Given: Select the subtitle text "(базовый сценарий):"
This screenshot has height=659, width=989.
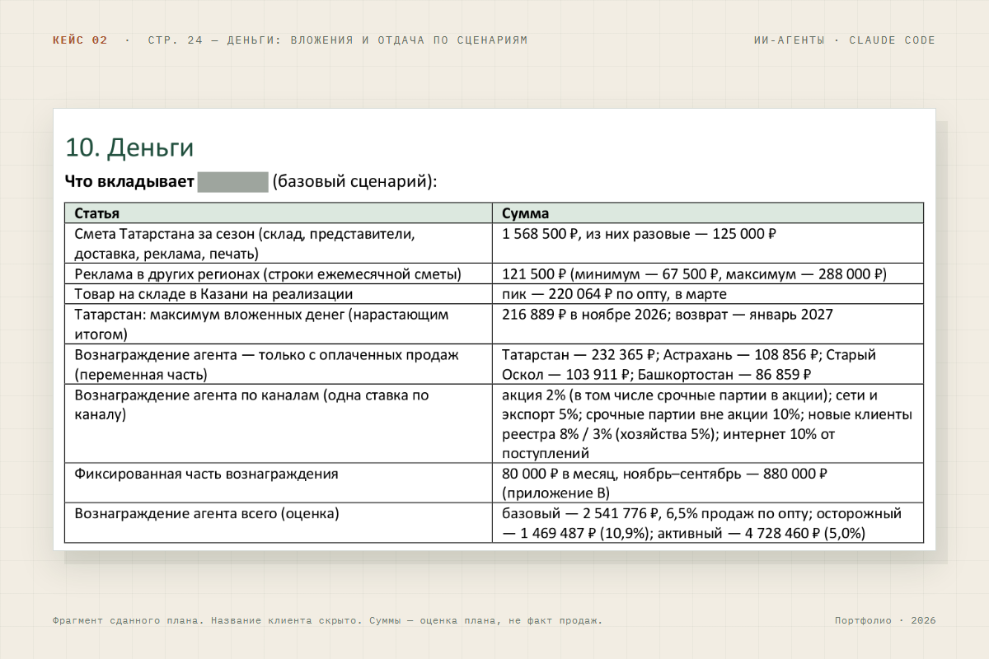Looking at the screenshot, I should [x=354, y=181].
